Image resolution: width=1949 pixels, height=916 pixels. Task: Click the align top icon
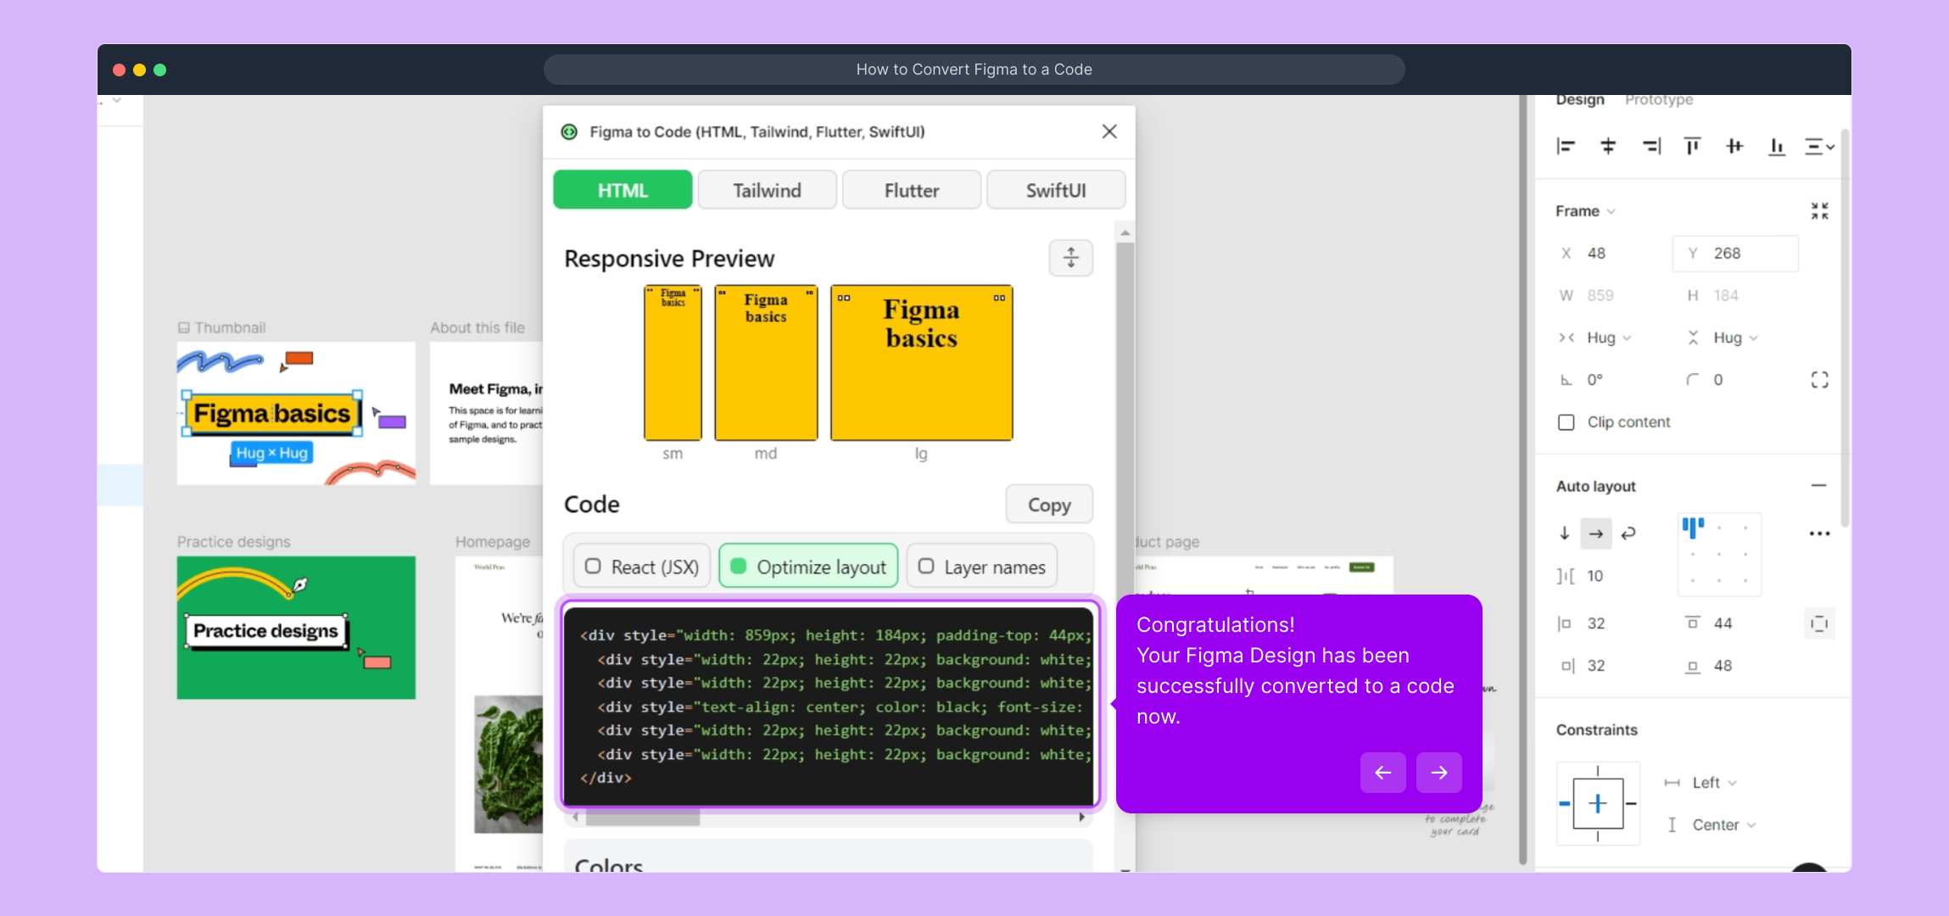1692,147
